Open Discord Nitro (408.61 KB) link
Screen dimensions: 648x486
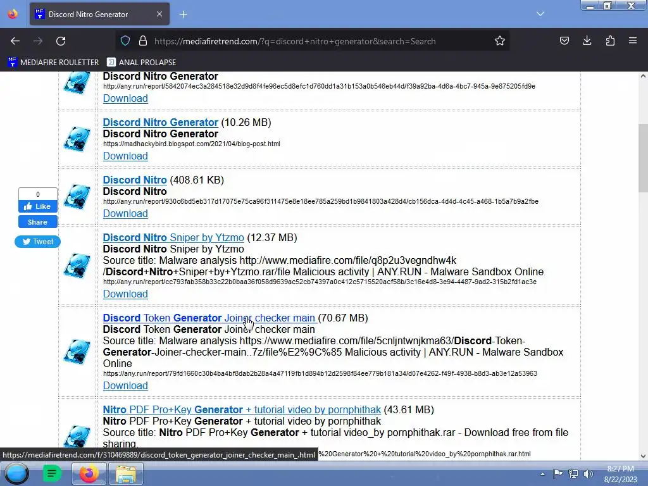135,180
